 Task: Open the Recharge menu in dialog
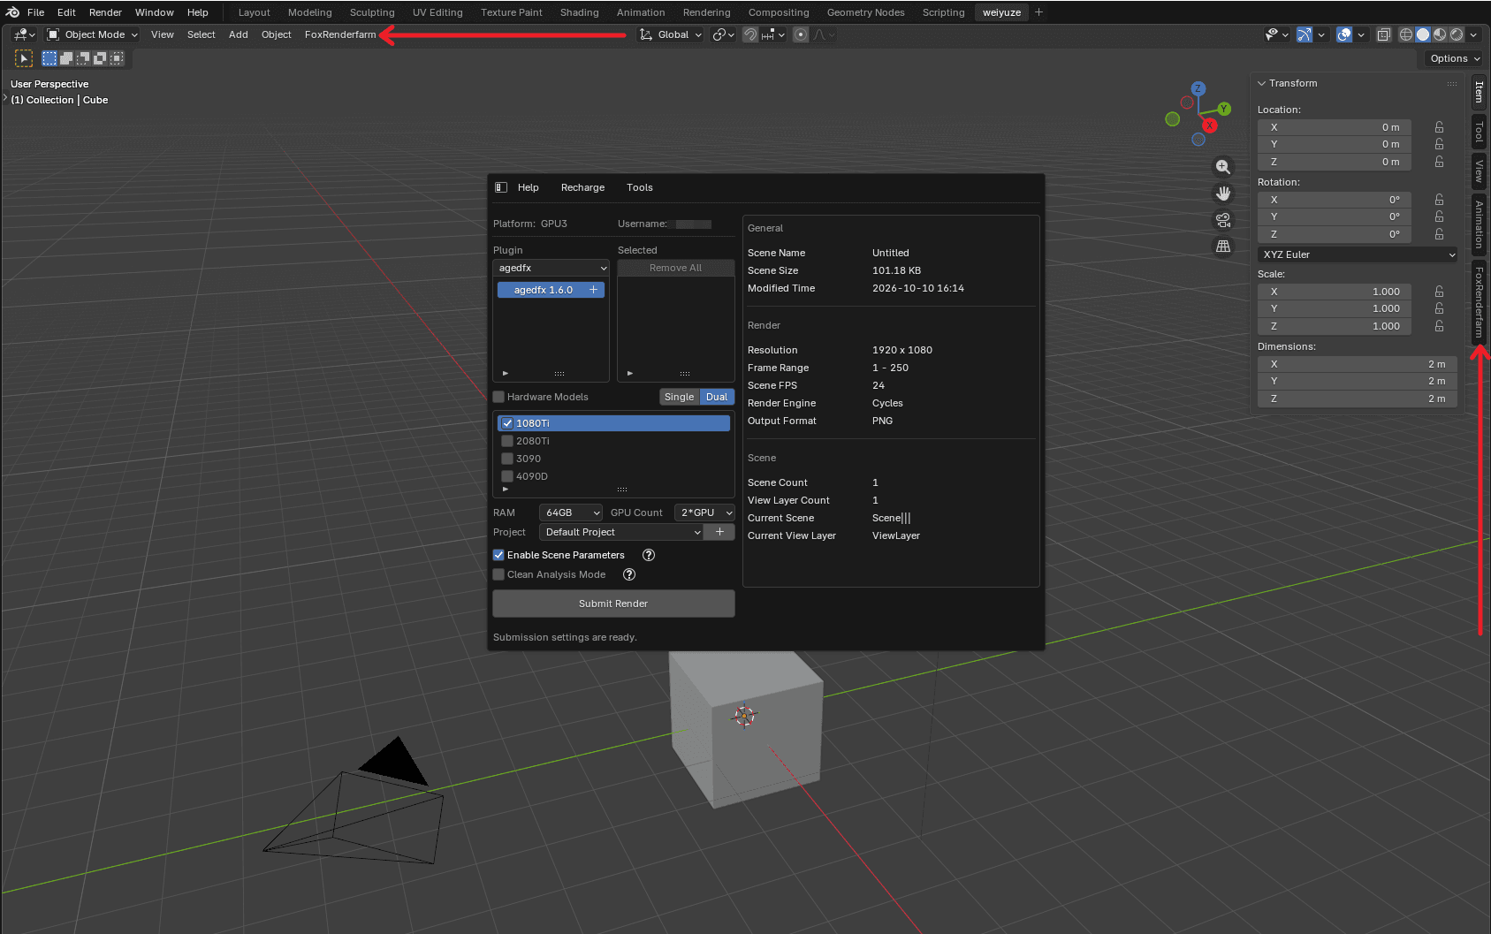582,187
